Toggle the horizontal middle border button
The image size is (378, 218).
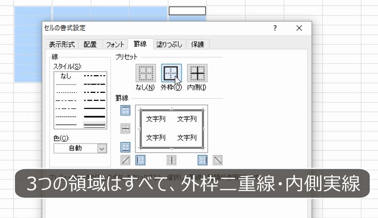pos(125,129)
